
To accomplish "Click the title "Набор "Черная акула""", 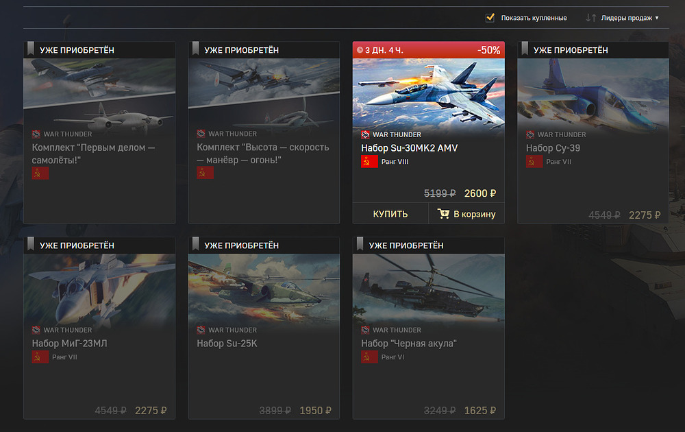I will (x=409, y=344).
